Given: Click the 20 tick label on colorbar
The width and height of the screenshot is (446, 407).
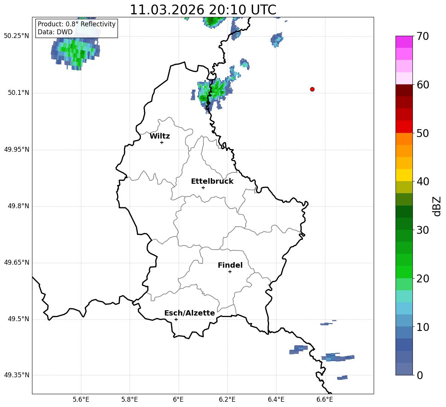Looking at the screenshot, I should (x=423, y=279).
